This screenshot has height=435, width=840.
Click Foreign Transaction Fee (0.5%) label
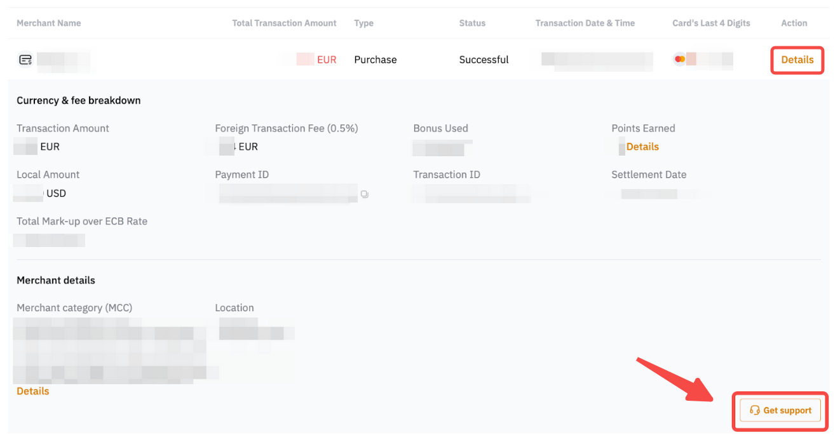pyautogui.click(x=287, y=128)
